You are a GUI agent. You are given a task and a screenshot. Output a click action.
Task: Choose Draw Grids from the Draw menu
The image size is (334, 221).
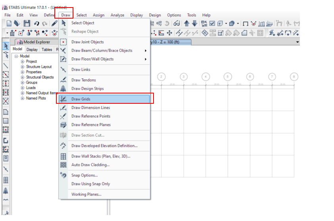[104, 99]
